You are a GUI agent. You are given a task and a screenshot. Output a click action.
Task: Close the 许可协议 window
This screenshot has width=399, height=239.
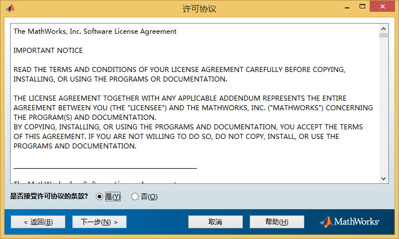pyautogui.click(x=383, y=7)
